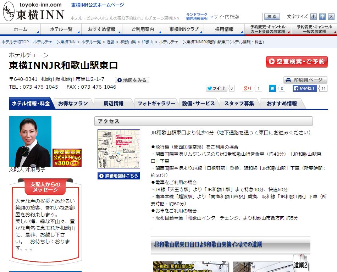337x272 pixels.
Task: Click hotel title 東横INNJR和歌山駅東口
Action: click(x=63, y=65)
